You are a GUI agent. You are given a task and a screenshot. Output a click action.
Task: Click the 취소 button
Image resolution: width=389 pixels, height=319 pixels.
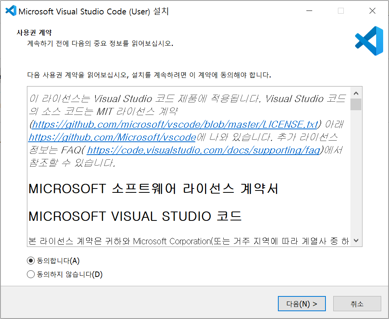click(357, 304)
